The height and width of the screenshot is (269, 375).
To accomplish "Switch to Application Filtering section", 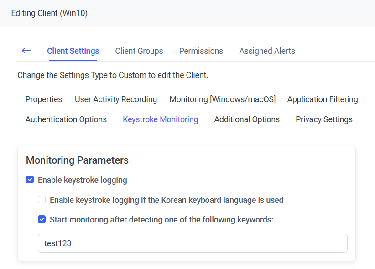I will point(322,99).
